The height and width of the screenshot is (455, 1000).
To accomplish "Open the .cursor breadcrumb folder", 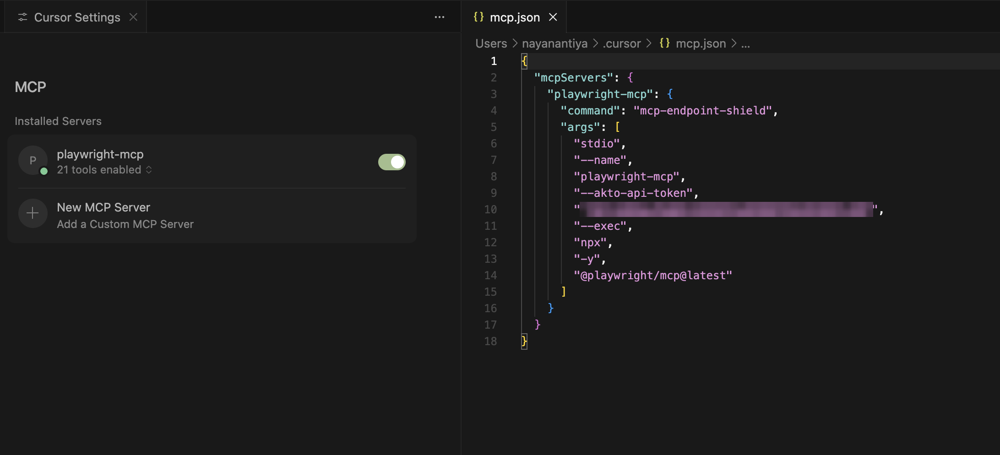I will 621,43.
